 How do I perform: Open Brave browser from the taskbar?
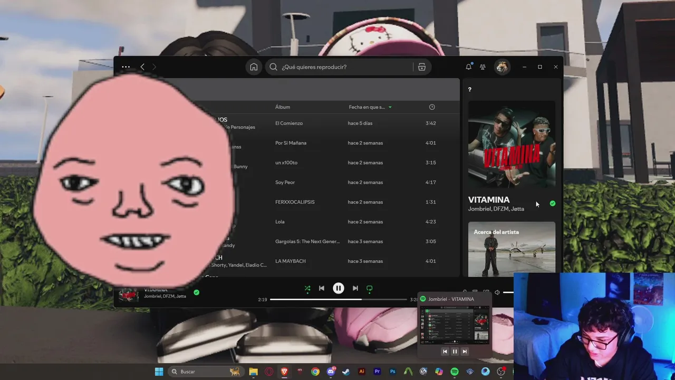pos(284,372)
